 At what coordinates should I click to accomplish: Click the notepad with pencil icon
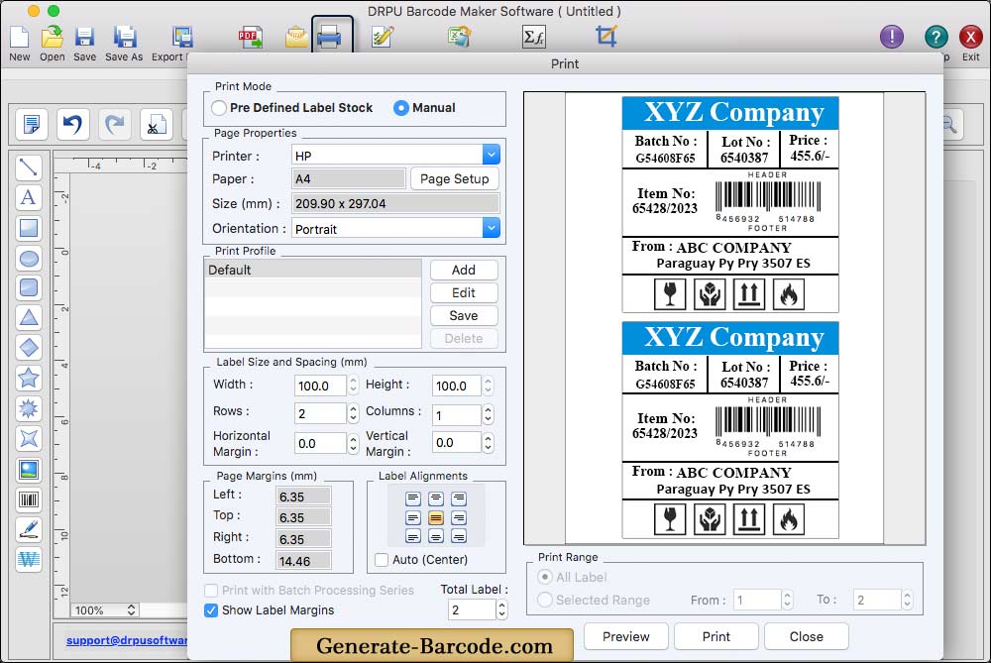[383, 38]
